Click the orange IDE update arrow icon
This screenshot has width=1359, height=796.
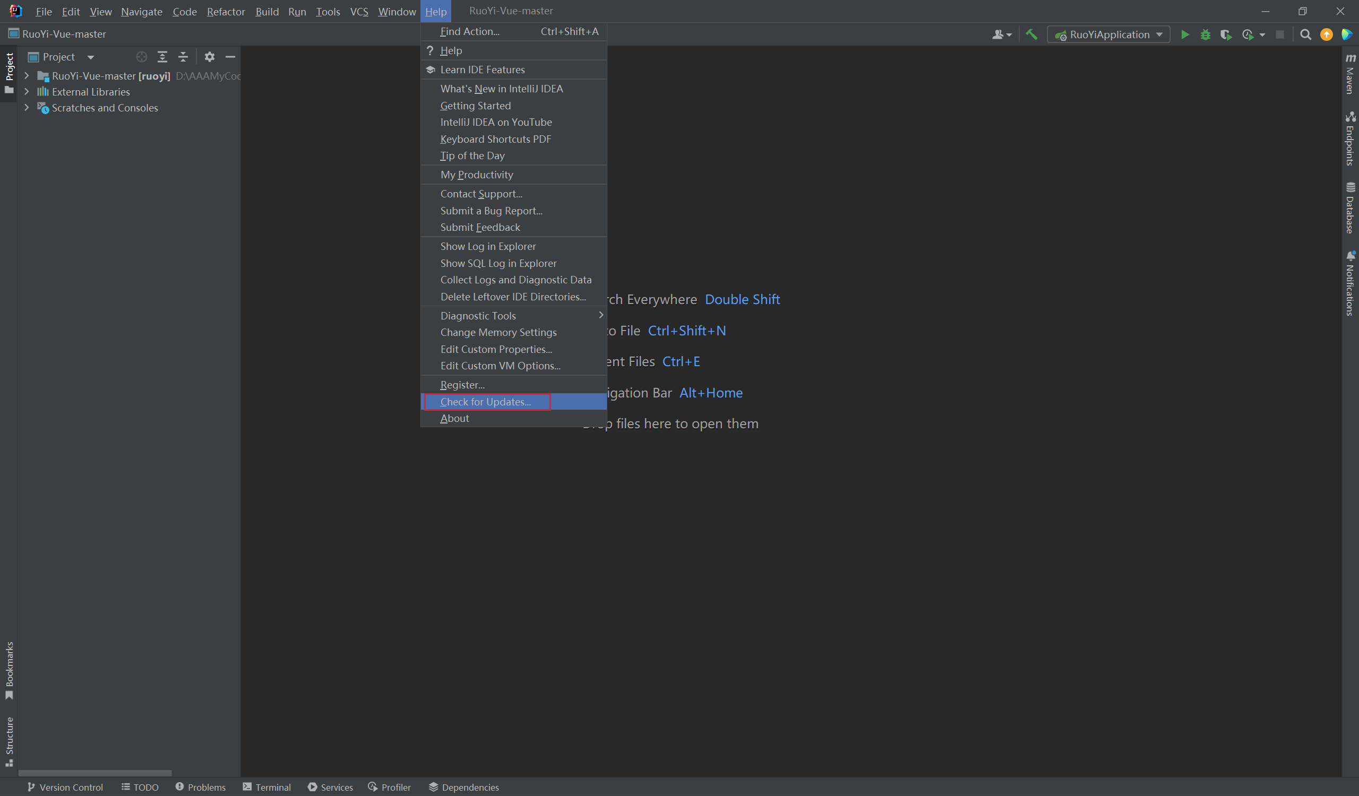[1326, 34]
